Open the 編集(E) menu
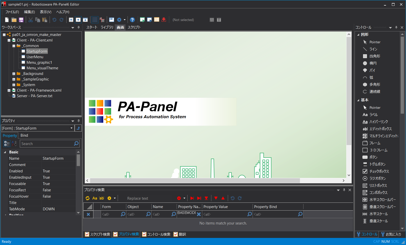 point(29,12)
